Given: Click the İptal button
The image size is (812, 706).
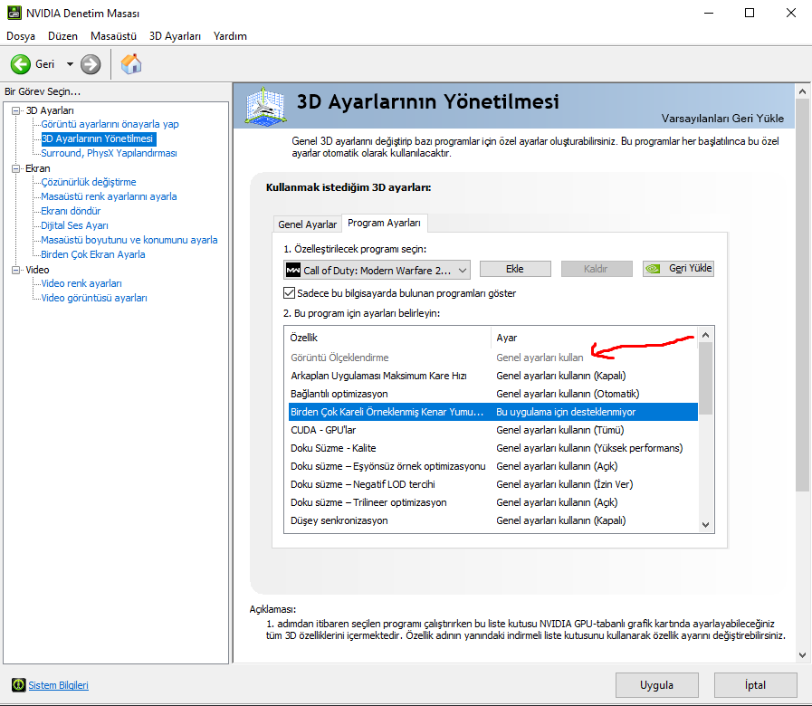Looking at the screenshot, I should [x=755, y=685].
